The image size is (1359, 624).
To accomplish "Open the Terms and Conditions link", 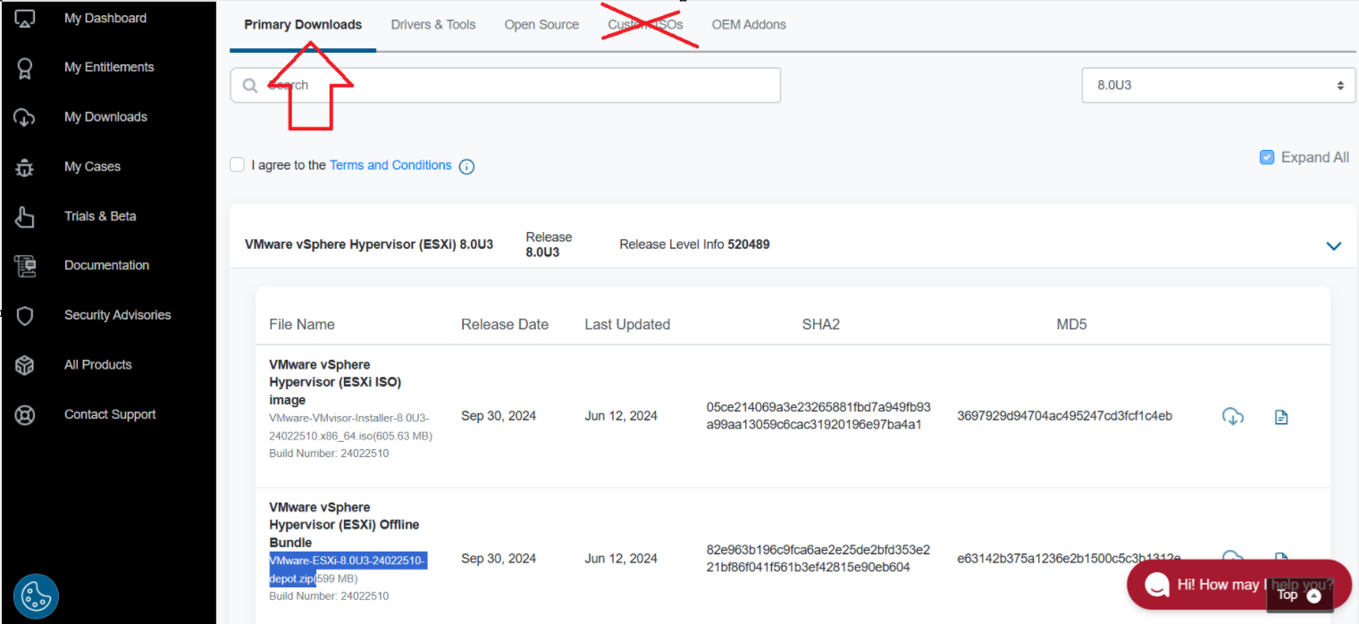I will (x=390, y=165).
